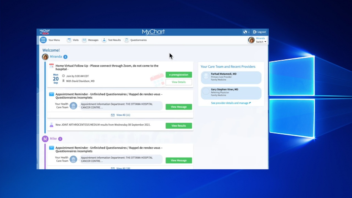The height and width of the screenshot is (198, 352).
Task: Open See provider details and manage link
Action: pyautogui.click(x=231, y=103)
